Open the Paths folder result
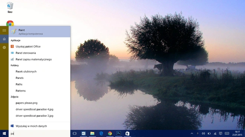Image resolution: width=245 pixels, height=137 pixels. (40, 84)
